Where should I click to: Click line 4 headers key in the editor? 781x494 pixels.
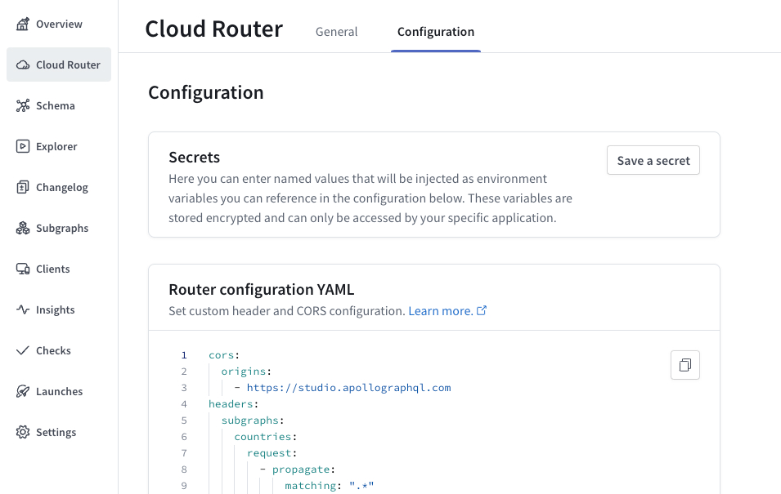point(232,404)
